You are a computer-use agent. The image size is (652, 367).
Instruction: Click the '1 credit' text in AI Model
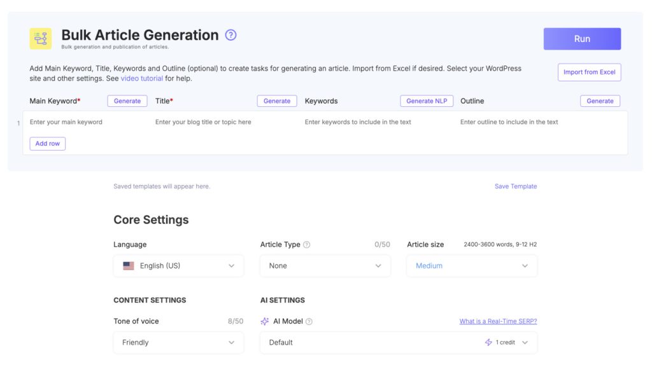(505, 342)
